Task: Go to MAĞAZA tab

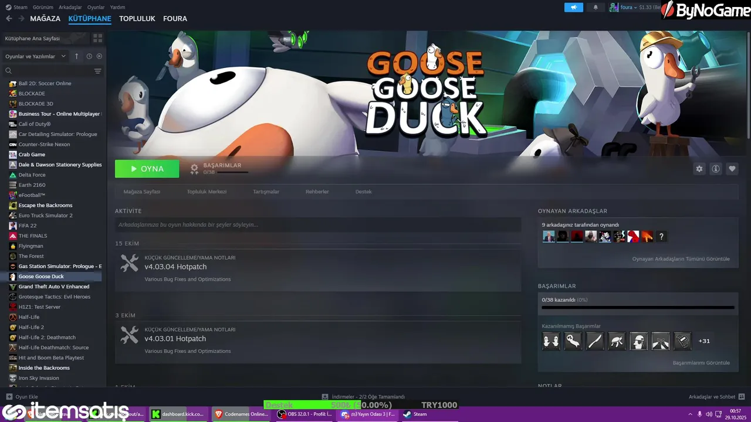Action: click(45, 19)
